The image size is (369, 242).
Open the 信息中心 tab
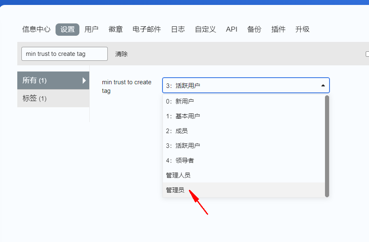[x=36, y=29]
